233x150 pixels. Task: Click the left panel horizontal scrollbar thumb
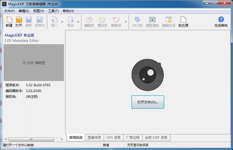(31, 139)
